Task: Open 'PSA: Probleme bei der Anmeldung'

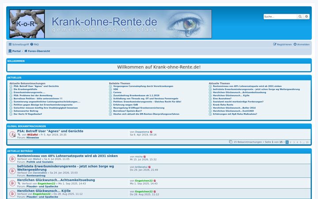Action: 33,96
